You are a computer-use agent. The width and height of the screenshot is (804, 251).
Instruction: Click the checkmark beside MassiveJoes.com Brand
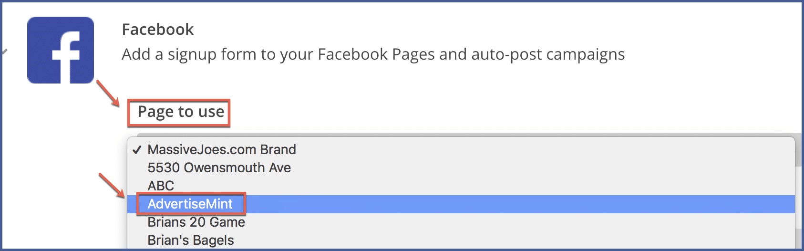click(137, 150)
